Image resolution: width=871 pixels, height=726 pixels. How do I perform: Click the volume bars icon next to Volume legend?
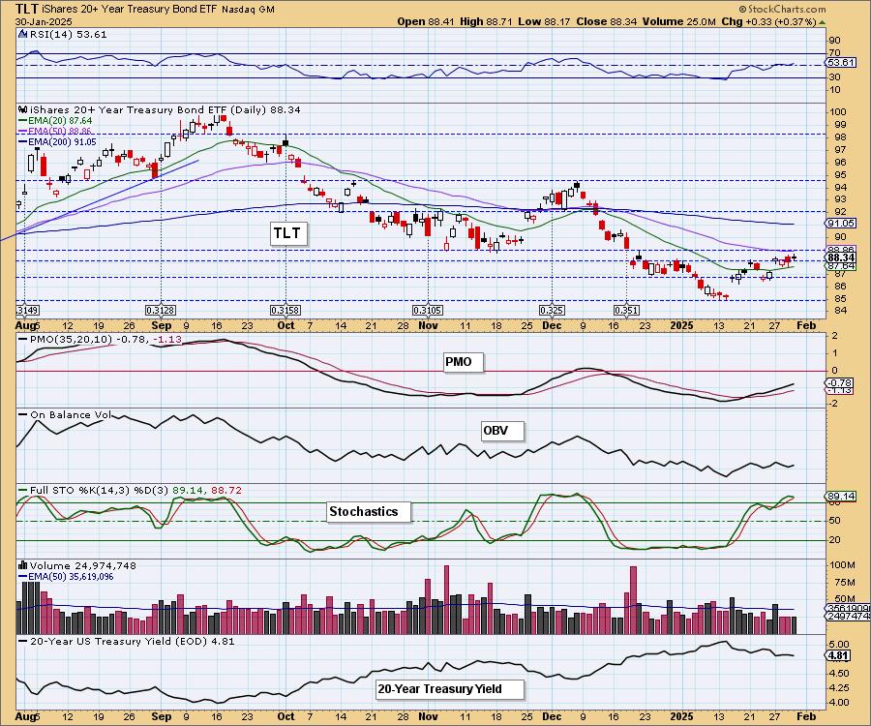click(23, 565)
